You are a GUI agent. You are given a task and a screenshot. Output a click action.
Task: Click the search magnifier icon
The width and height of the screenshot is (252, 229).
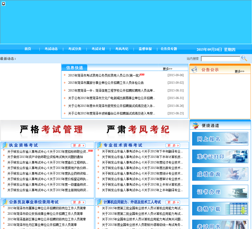click(244, 58)
